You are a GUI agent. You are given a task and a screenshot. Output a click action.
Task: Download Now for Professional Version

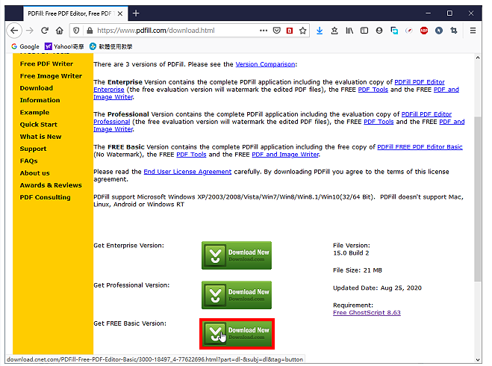237,295
